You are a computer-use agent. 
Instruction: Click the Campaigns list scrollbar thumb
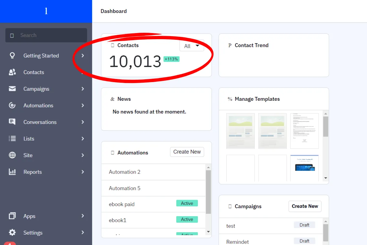326,233
